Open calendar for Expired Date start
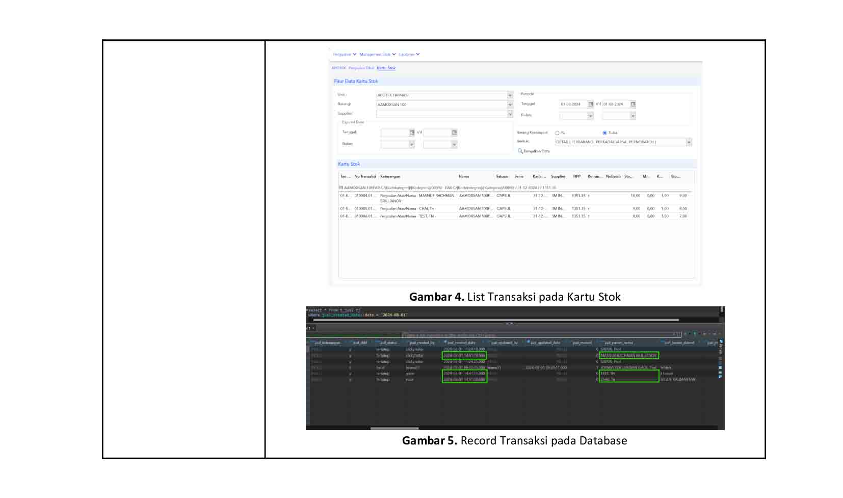 [x=412, y=133]
